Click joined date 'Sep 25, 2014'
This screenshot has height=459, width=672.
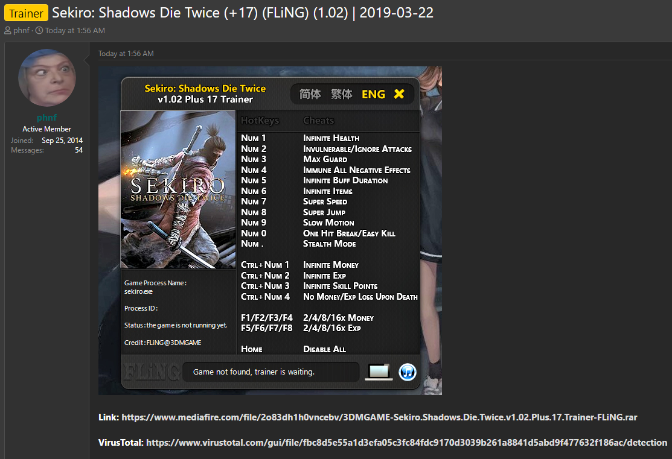(62, 141)
